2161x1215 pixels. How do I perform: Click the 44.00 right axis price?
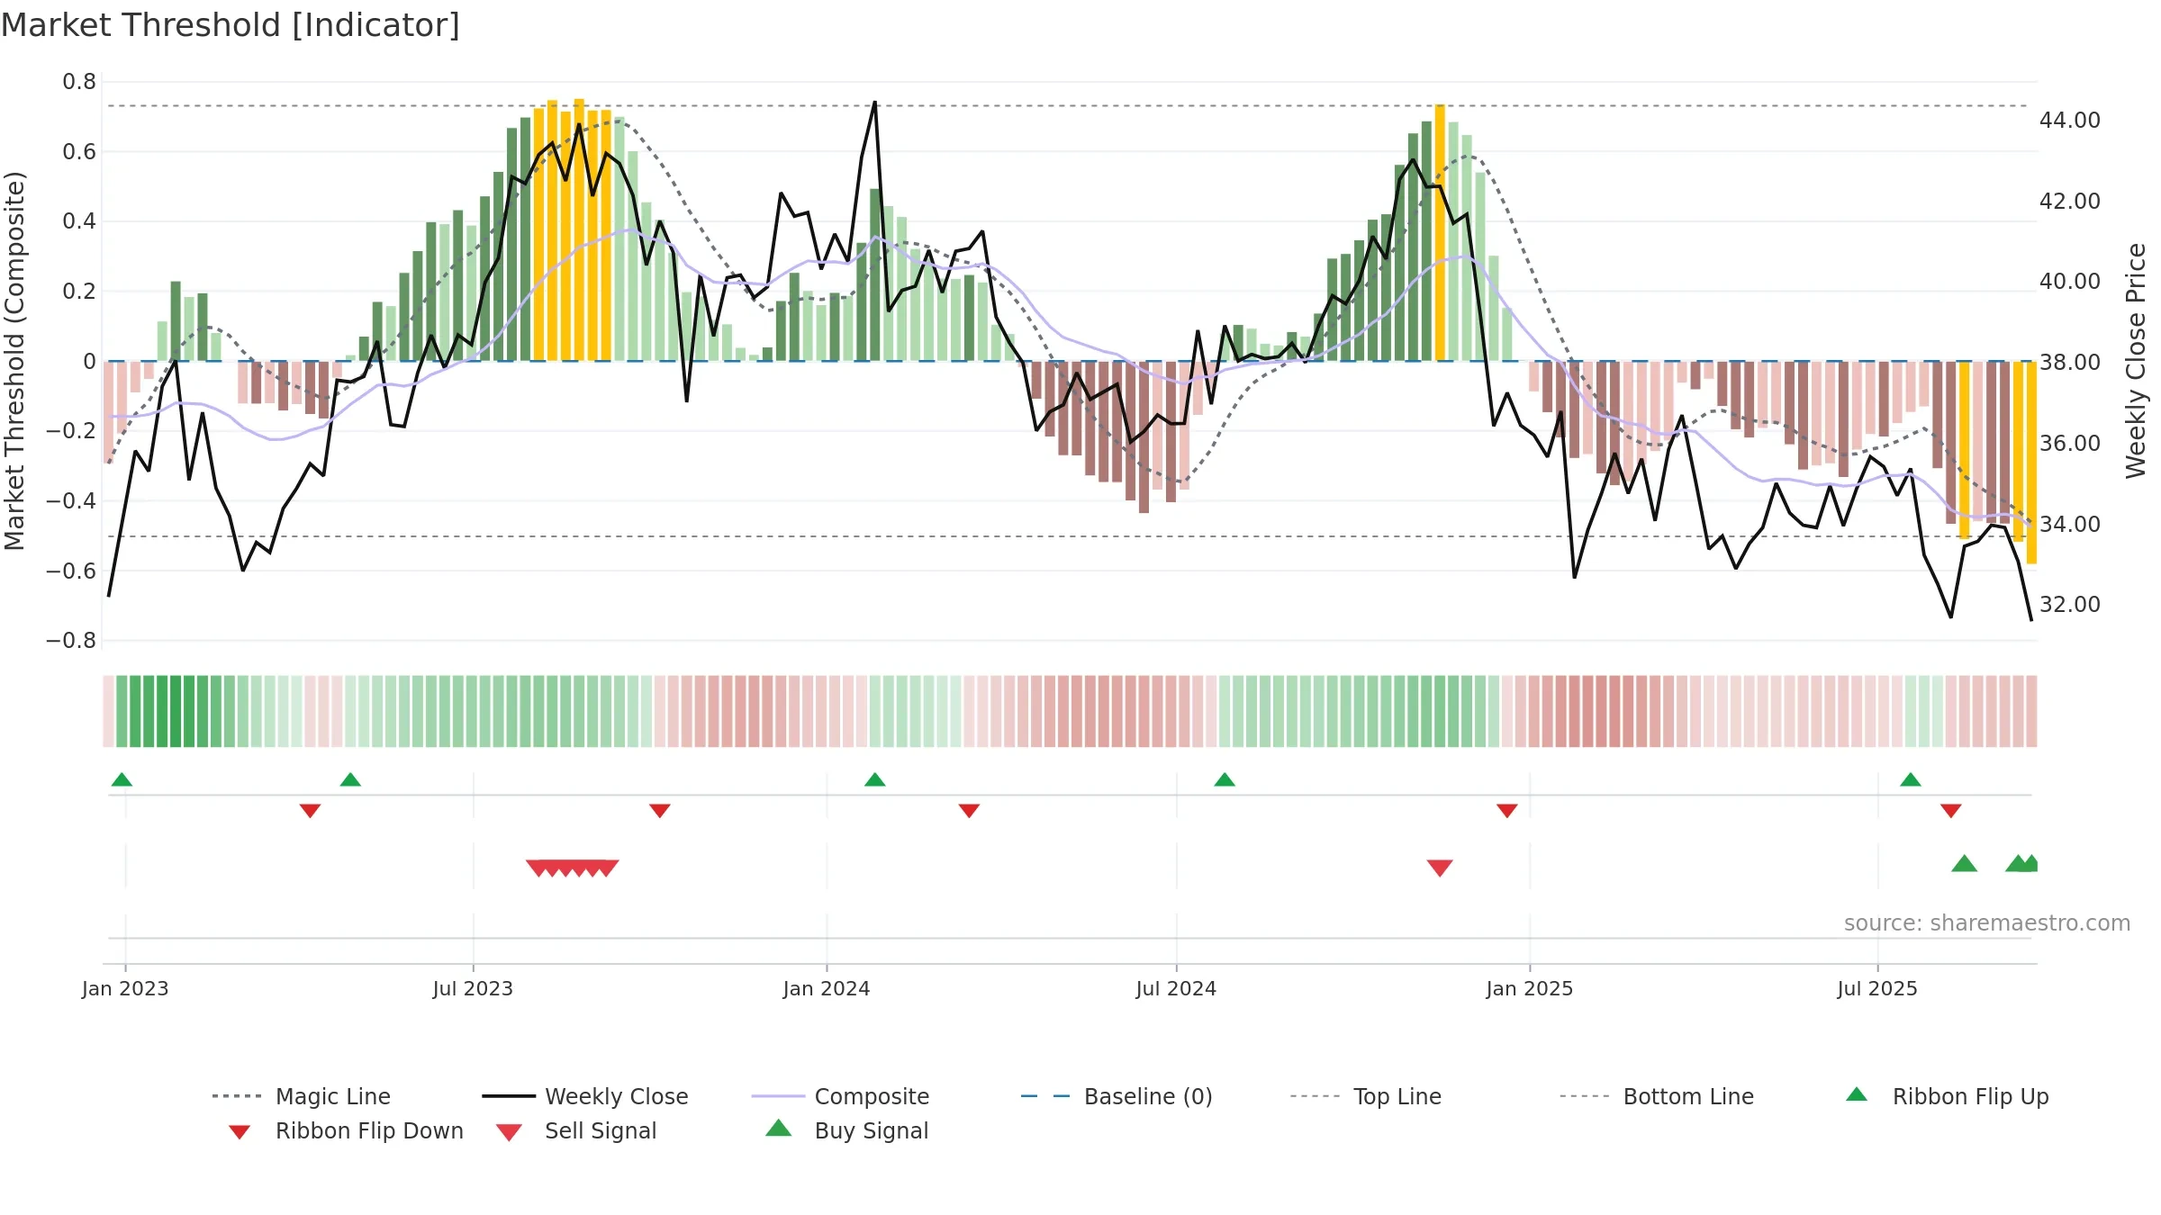[2070, 120]
